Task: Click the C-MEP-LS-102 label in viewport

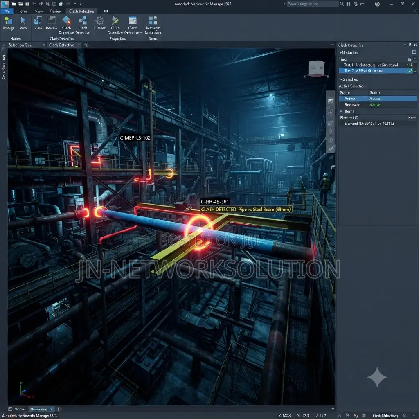Action: click(135, 137)
